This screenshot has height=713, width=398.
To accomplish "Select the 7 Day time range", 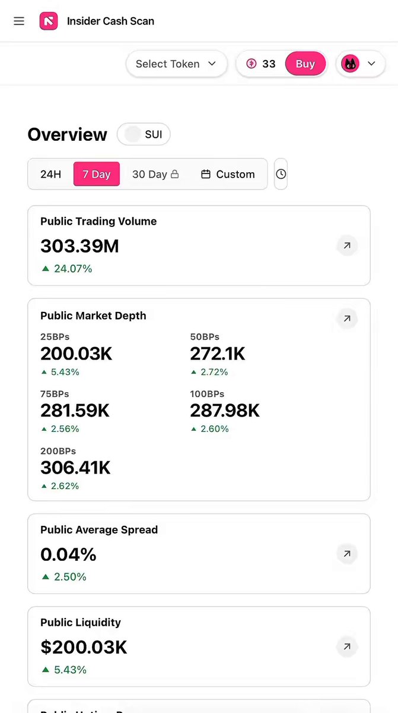I will (x=97, y=174).
